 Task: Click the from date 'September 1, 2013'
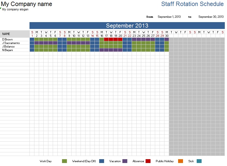169,17
